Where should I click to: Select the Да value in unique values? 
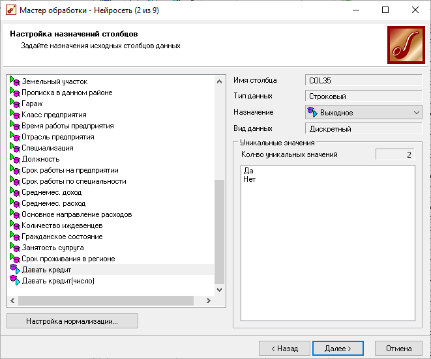(x=248, y=171)
